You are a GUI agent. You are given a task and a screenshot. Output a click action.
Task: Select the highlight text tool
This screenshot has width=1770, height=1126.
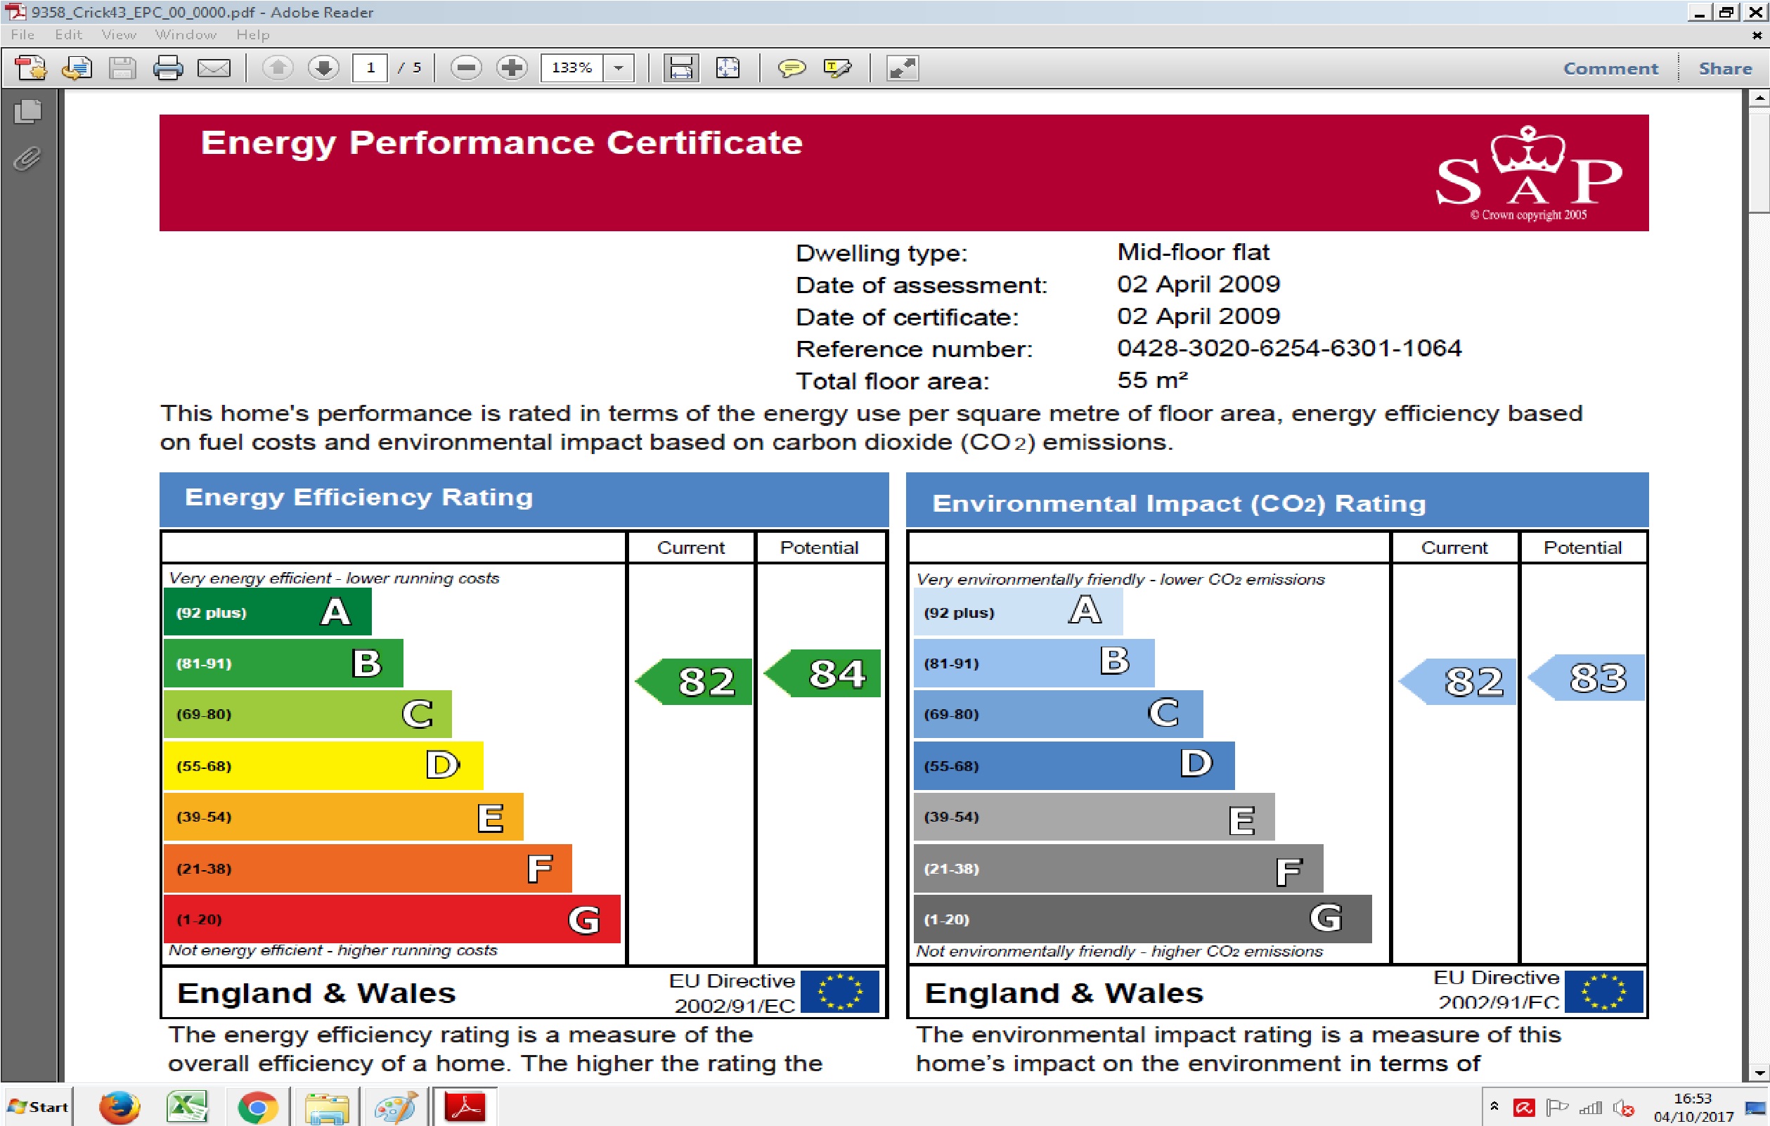pos(837,68)
